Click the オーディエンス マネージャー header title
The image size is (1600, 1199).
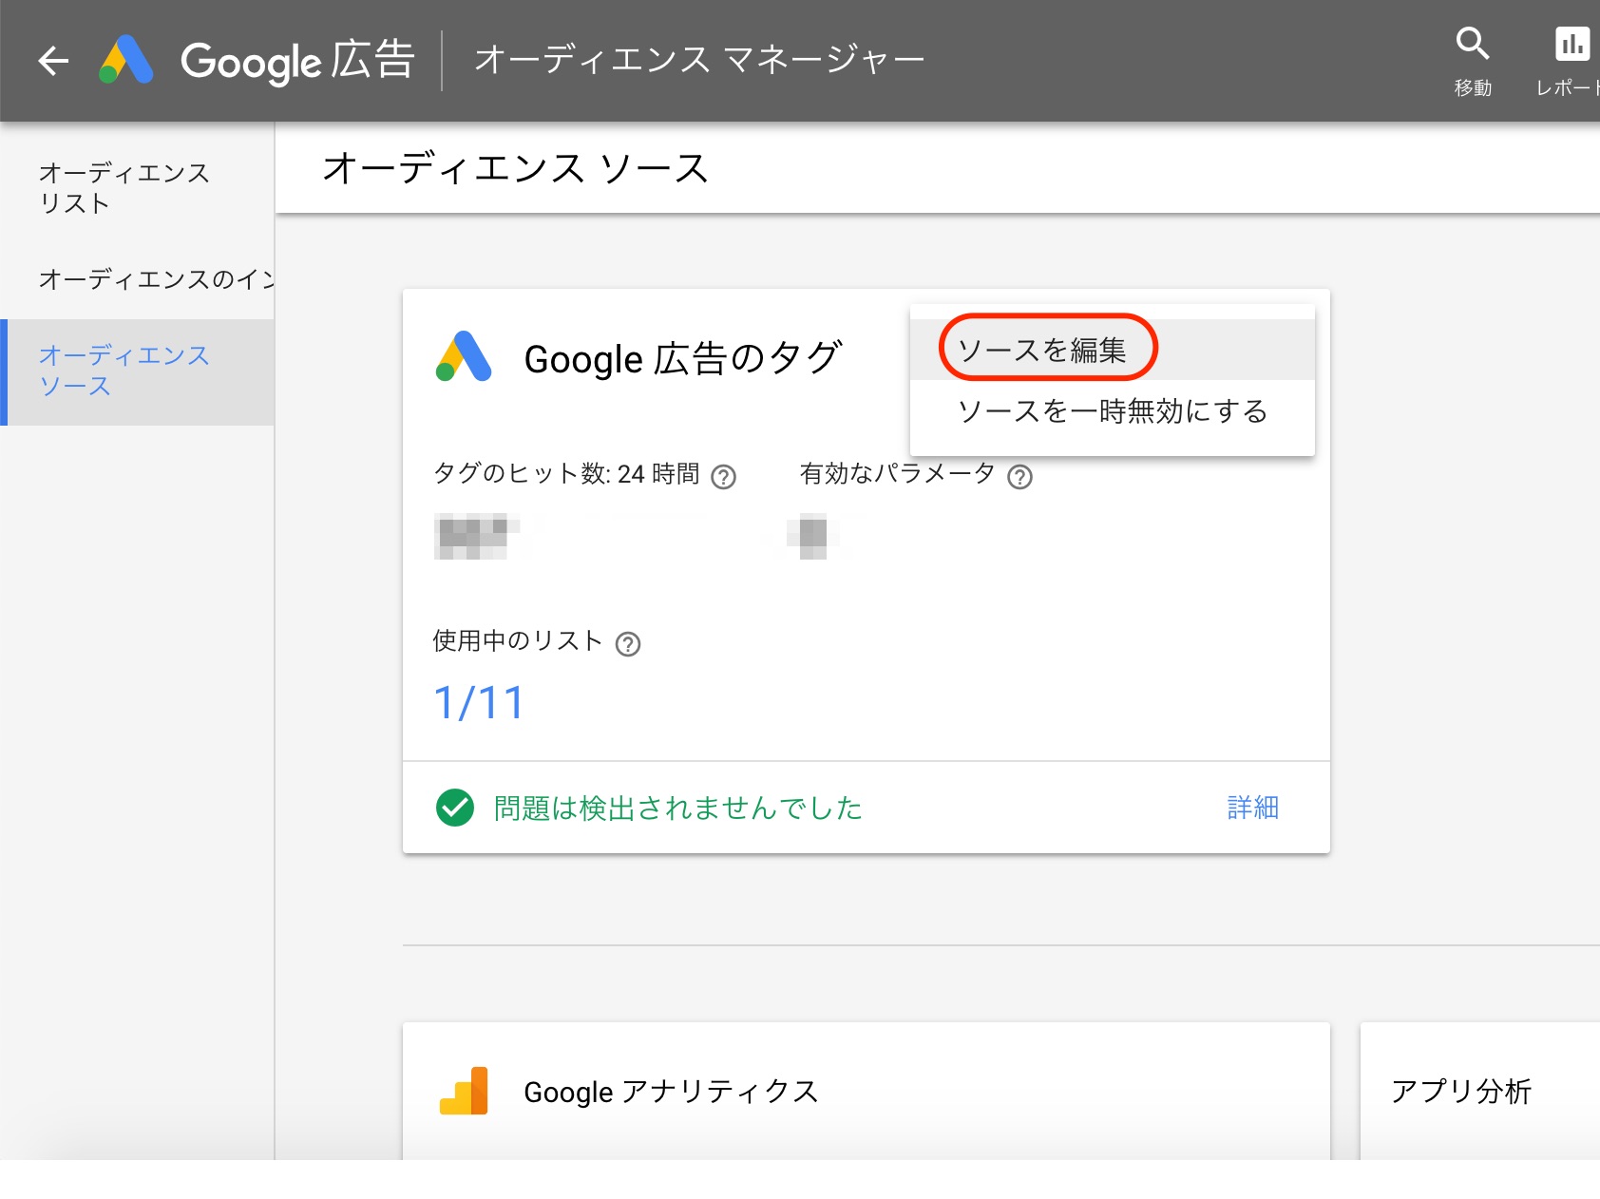(699, 60)
